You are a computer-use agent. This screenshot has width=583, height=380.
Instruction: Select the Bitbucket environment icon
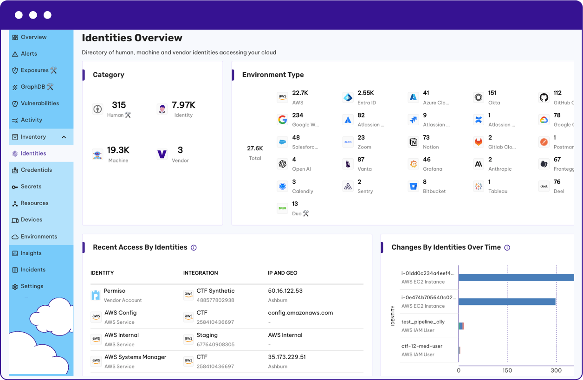(x=413, y=187)
